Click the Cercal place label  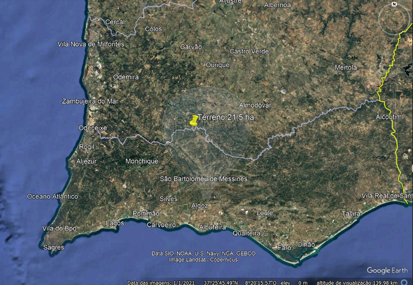pos(115,22)
